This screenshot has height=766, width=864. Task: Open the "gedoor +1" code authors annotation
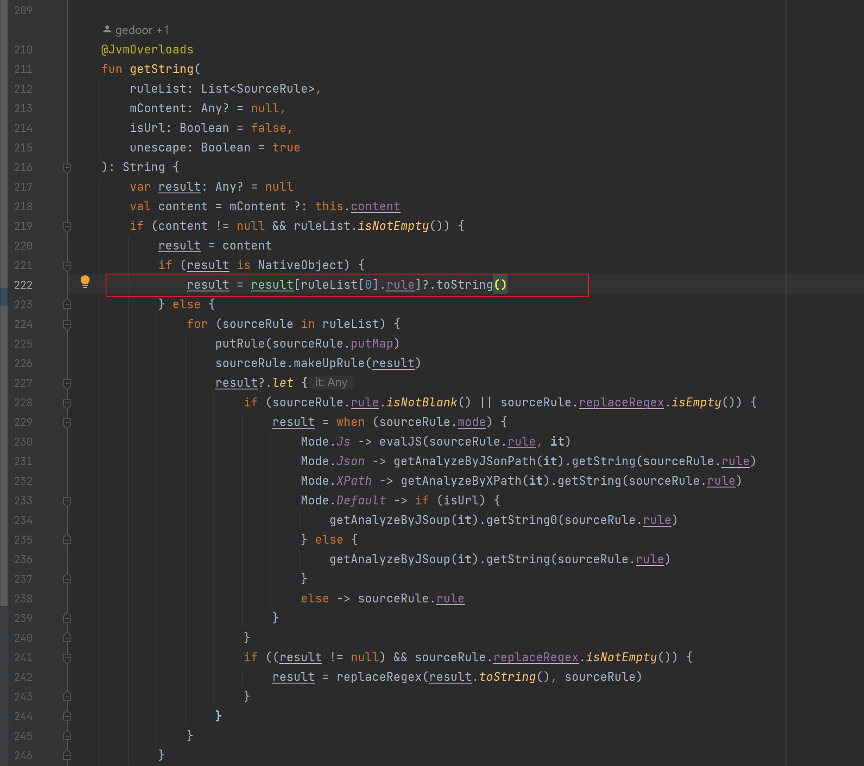142,29
